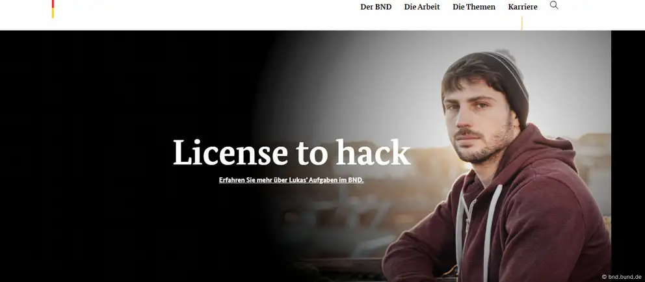Follow the Erfahren Sie mehr link
The height and width of the screenshot is (282, 645).
coord(291,180)
